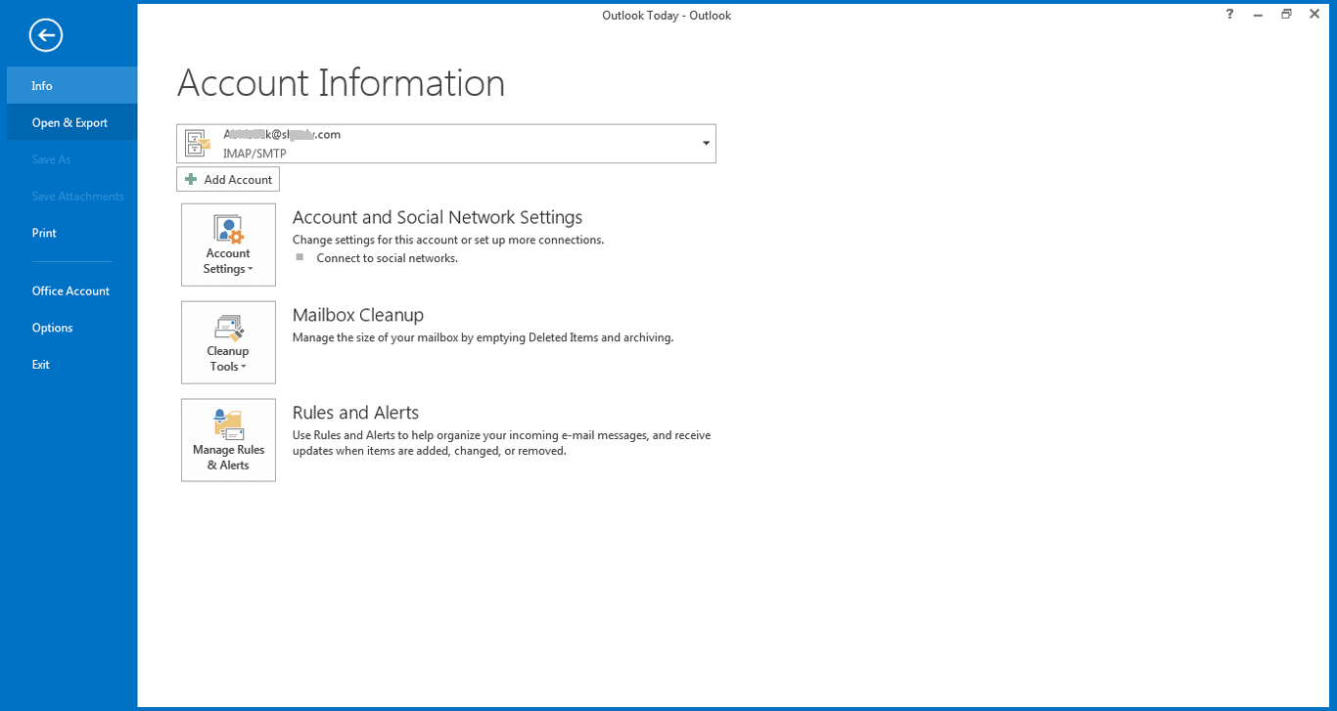Click the Mailbox Cleanup heading

point(358,315)
